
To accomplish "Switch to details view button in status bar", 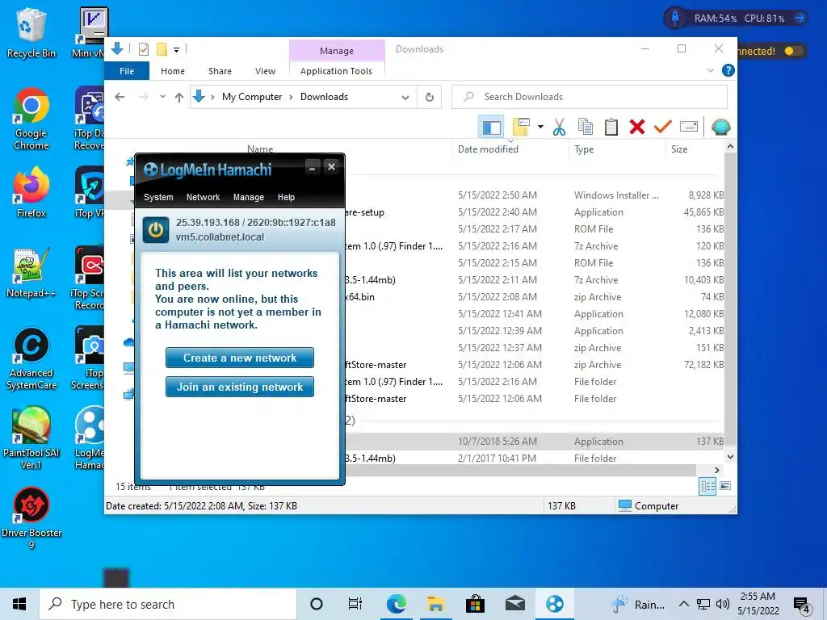I will (x=707, y=486).
